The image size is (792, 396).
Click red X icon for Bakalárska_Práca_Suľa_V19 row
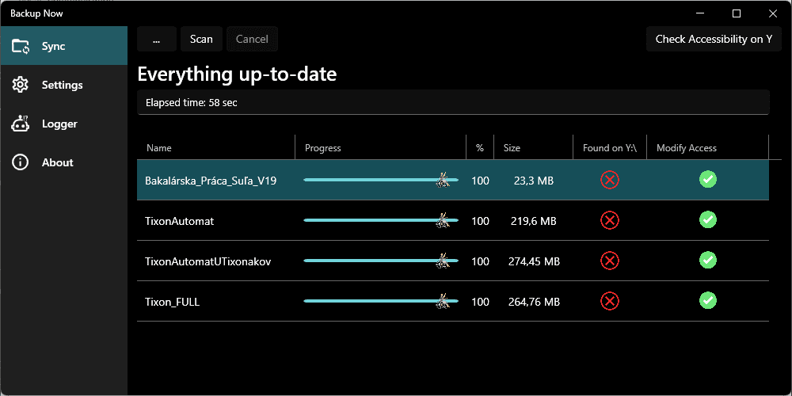pos(610,180)
